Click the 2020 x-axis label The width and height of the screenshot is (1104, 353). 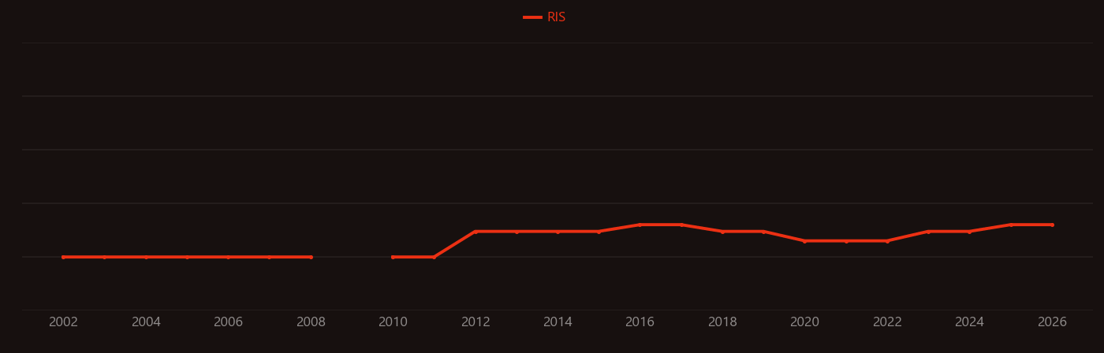(805, 322)
